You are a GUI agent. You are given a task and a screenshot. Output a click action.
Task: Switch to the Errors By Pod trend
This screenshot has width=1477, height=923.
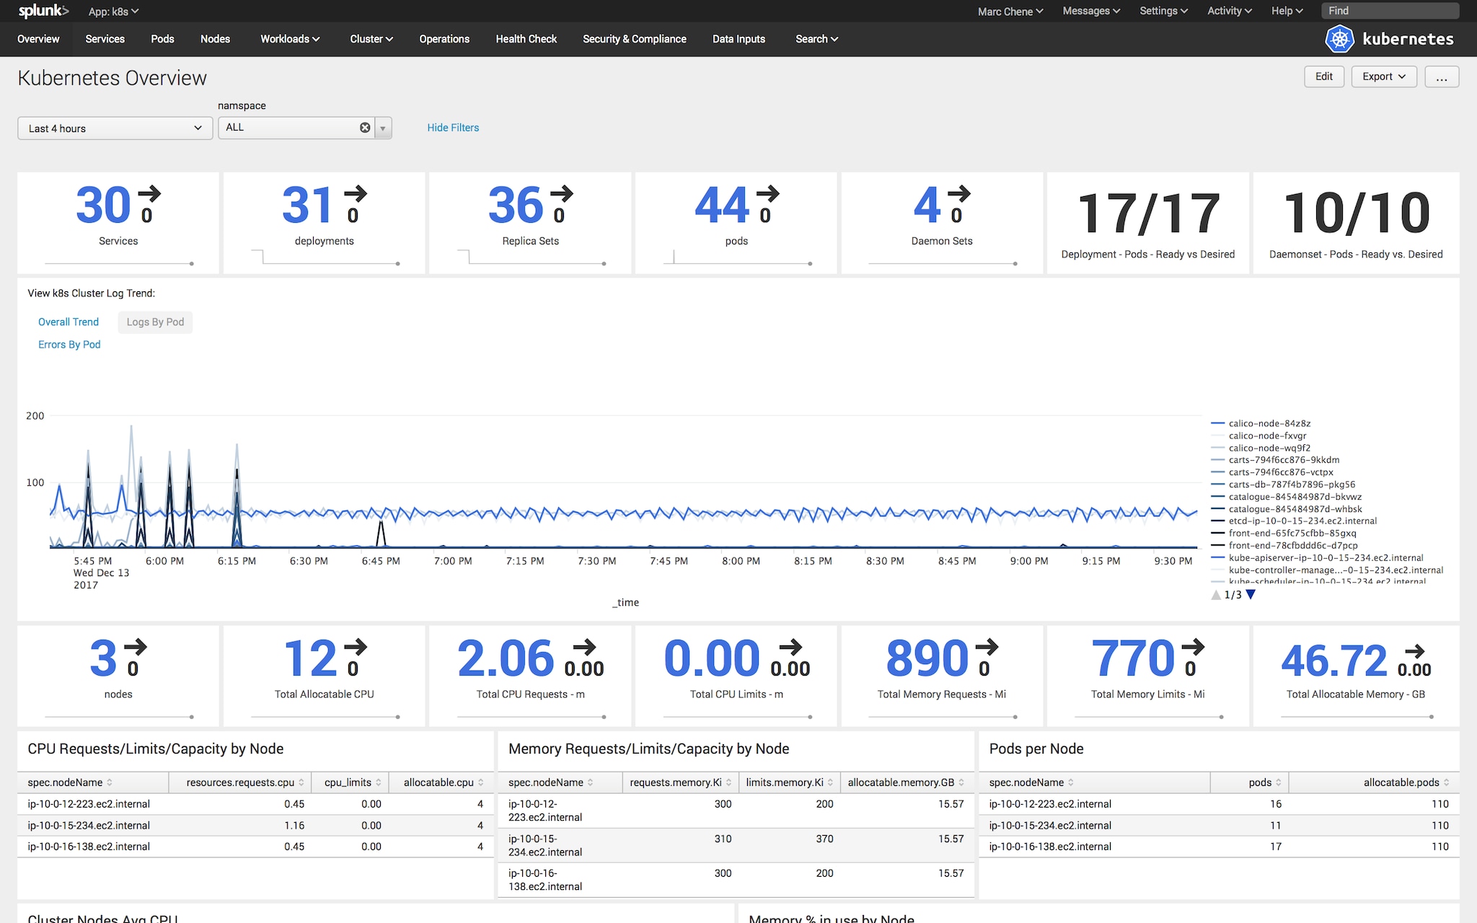pos(69,345)
